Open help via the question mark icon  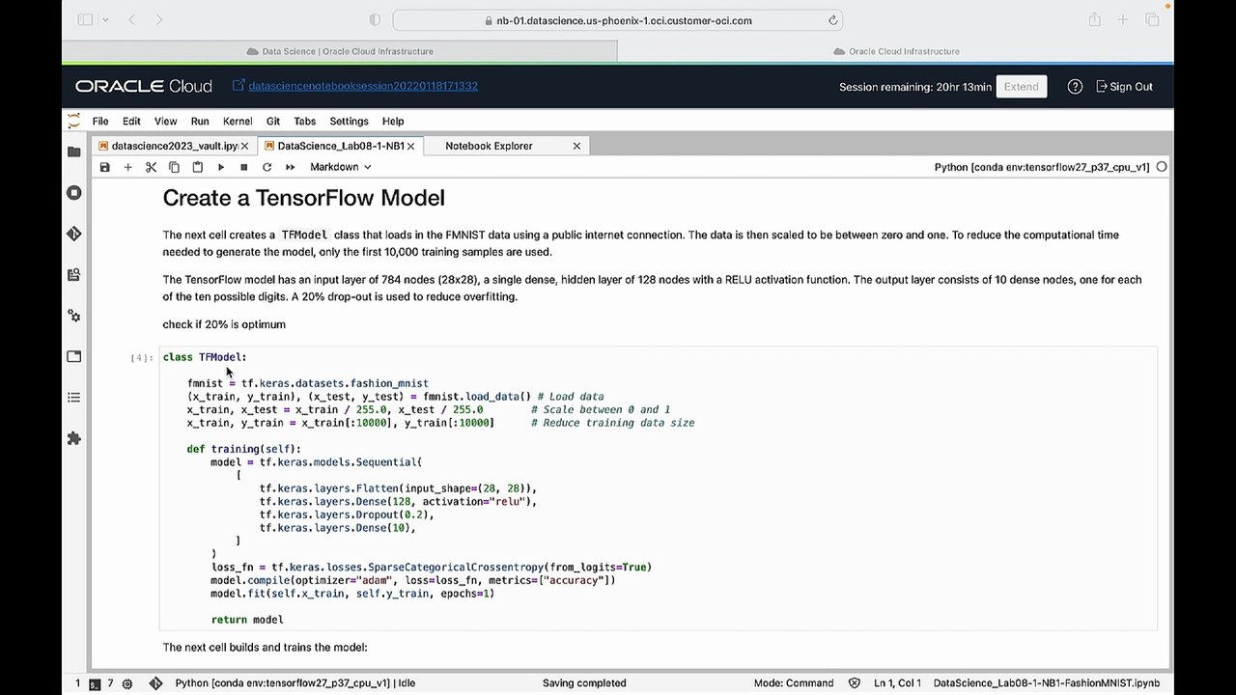(x=1075, y=87)
